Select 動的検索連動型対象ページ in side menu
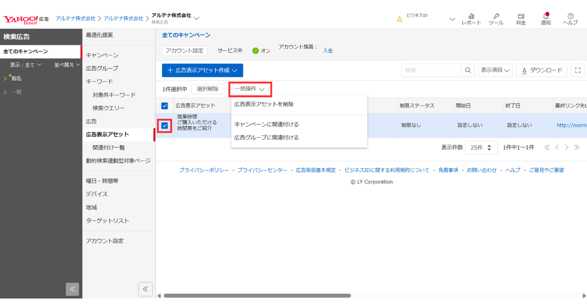587x308 pixels. tap(118, 161)
